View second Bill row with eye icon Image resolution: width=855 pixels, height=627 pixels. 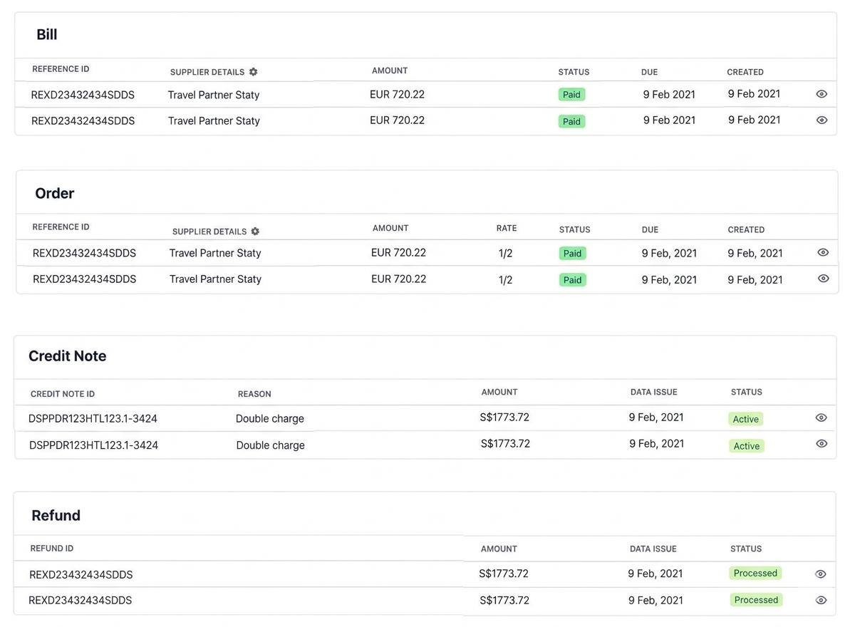click(822, 120)
